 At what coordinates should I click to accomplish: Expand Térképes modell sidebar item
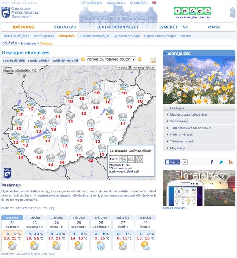click(199, 141)
